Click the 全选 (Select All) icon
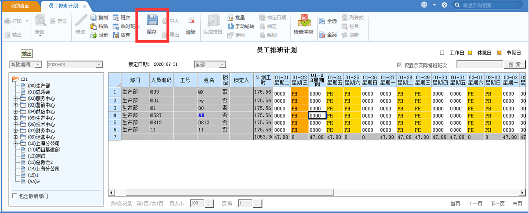The image size is (529, 213). pyautogui.click(x=322, y=21)
